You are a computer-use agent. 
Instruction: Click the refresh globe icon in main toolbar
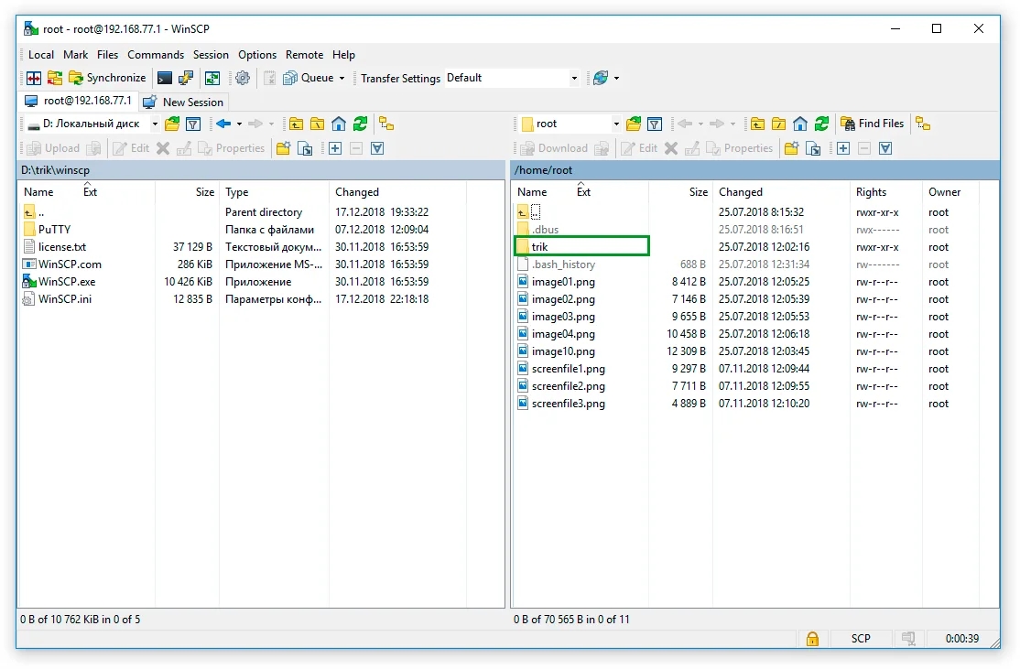tap(601, 78)
